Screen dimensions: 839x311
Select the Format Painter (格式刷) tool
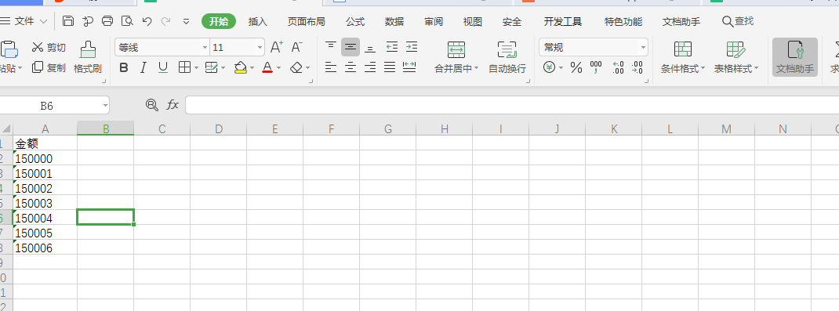(x=88, y=57)
